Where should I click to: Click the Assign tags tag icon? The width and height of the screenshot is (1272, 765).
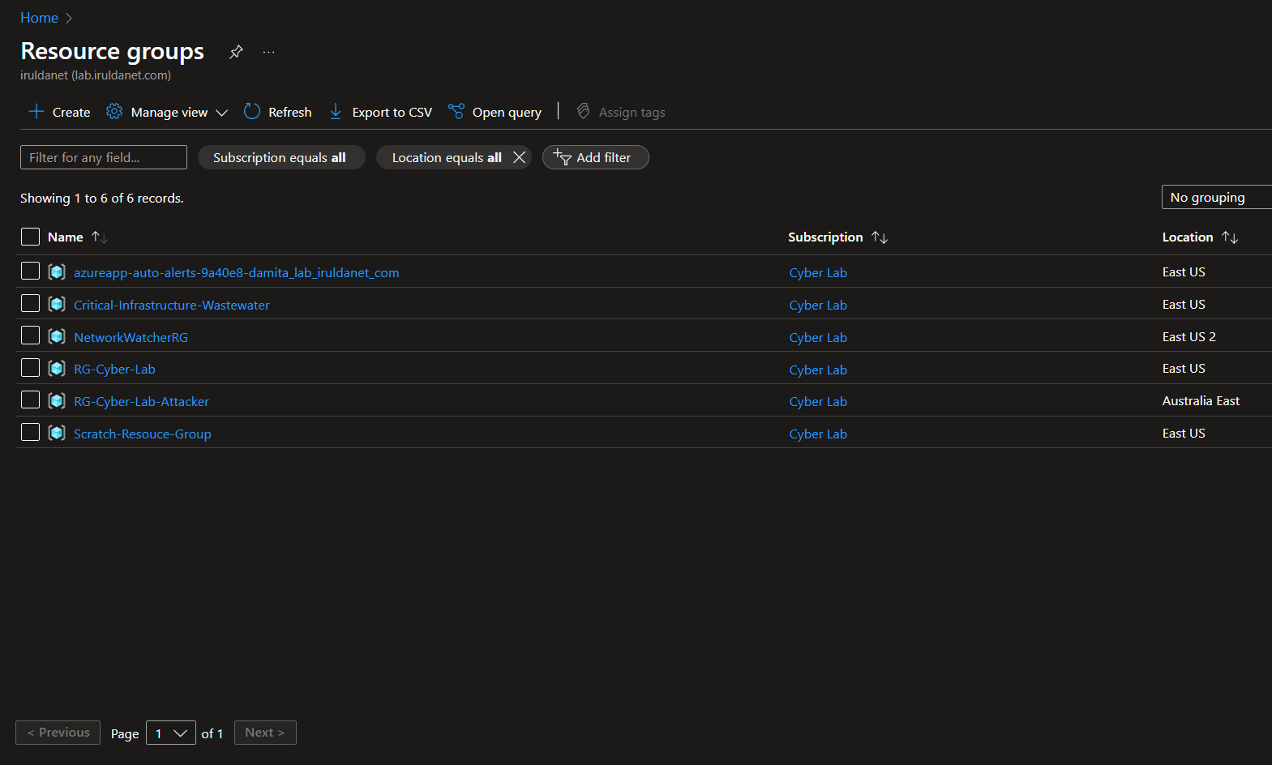583,111
